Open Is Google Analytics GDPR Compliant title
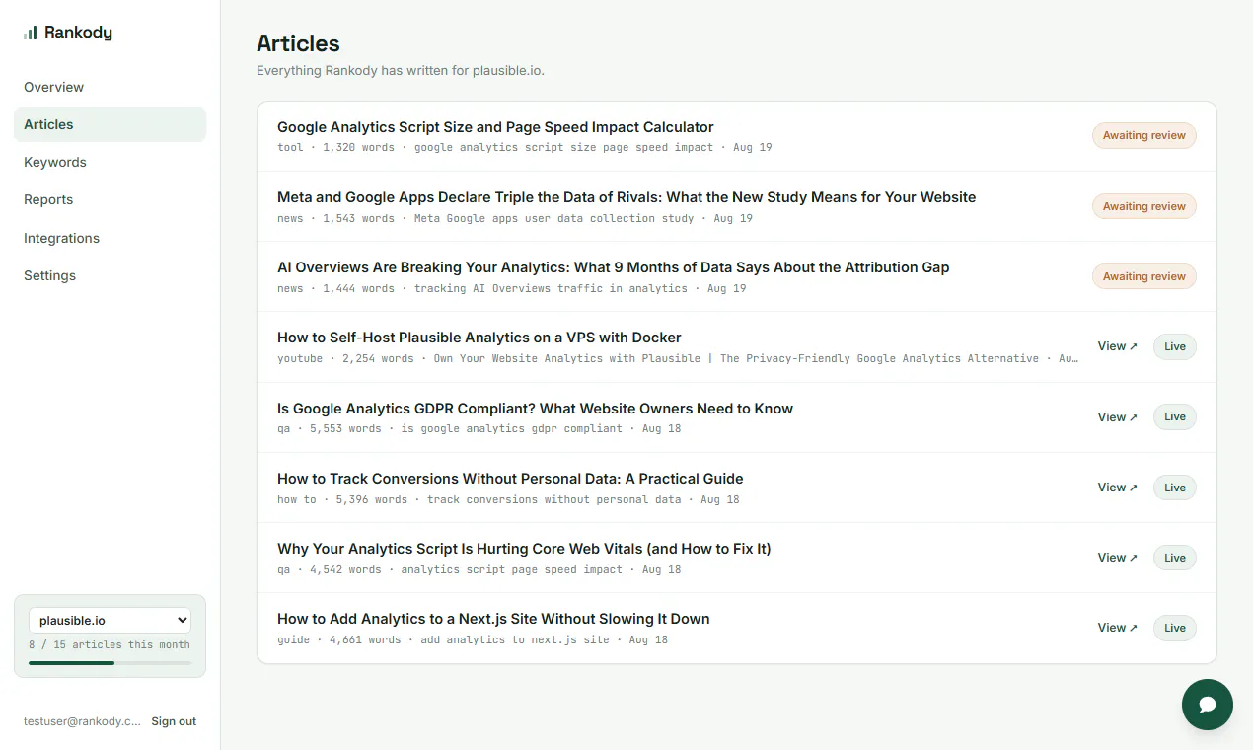The width and height of the screenshot is (1253, 750). tap(535, 409)
